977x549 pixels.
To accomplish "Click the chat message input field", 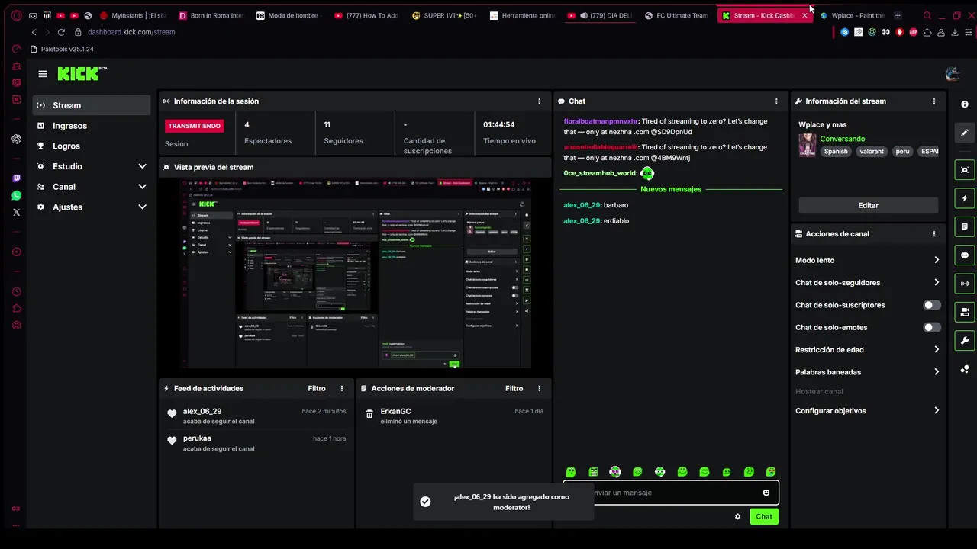I will 672,493.
